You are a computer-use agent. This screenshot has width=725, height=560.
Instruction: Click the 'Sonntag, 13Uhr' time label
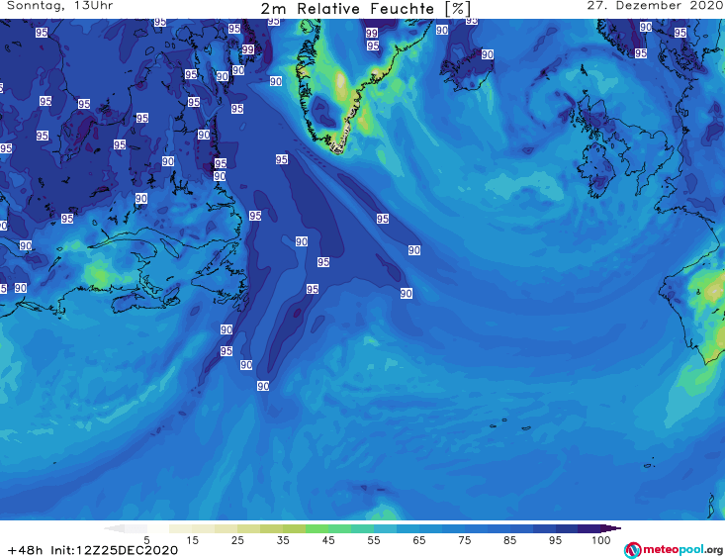[60, 6]
